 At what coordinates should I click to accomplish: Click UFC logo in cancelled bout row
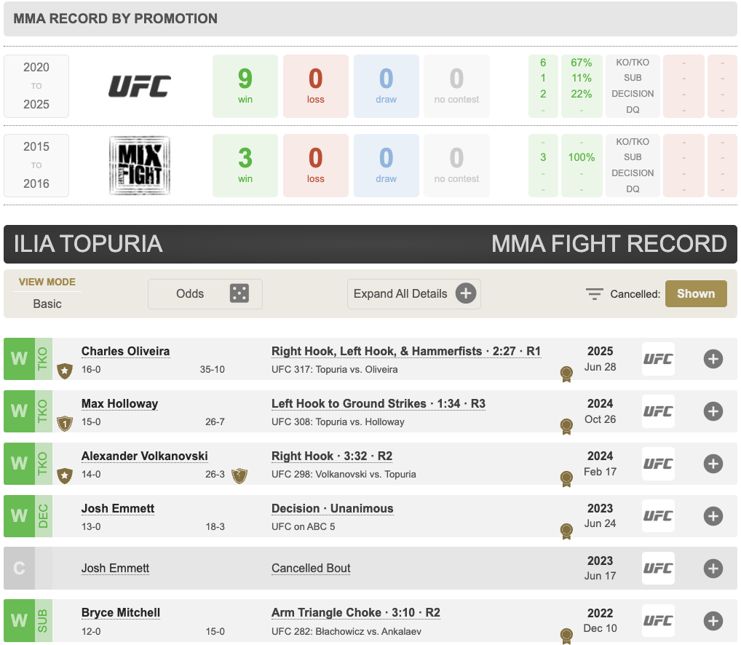pyautogui.click(x=658, y=569)
